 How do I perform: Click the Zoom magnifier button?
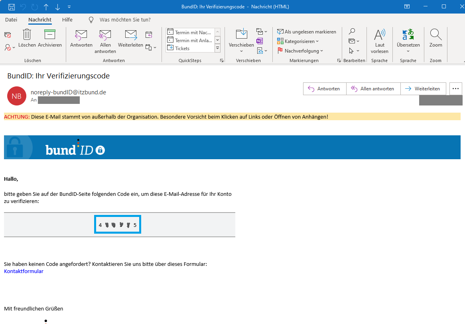pos(435,38)
